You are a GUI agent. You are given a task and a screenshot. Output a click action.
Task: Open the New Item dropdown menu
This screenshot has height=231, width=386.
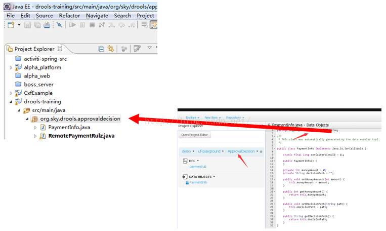[212, 118]
